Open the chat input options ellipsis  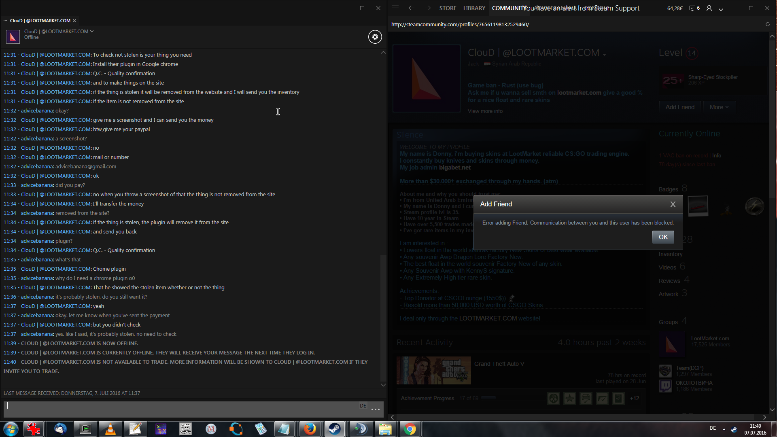point(375,409)
